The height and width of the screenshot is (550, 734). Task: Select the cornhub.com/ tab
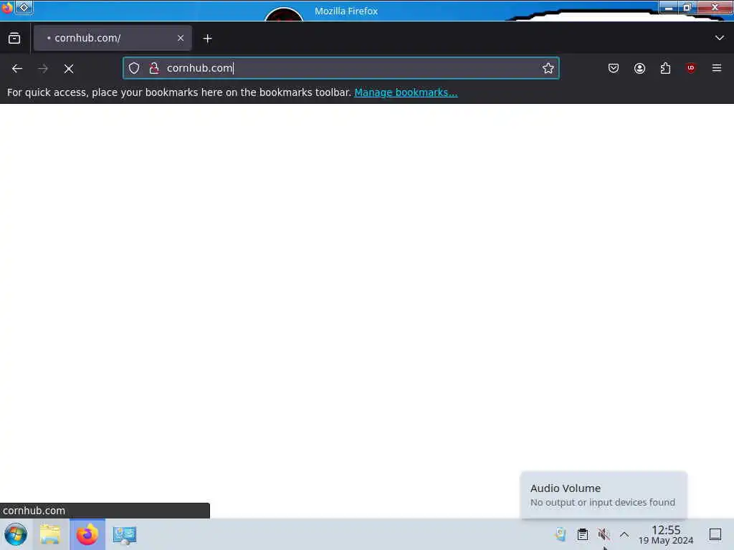(x=113, y=39)
